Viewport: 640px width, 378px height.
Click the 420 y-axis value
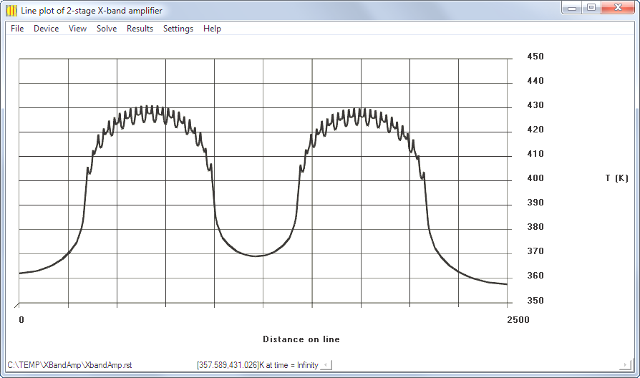[535, 130]
